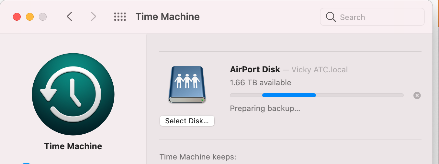This screenshot has width=439, height=164.
Task: Go back using the left chevron
Action: [x=69, y=17]
